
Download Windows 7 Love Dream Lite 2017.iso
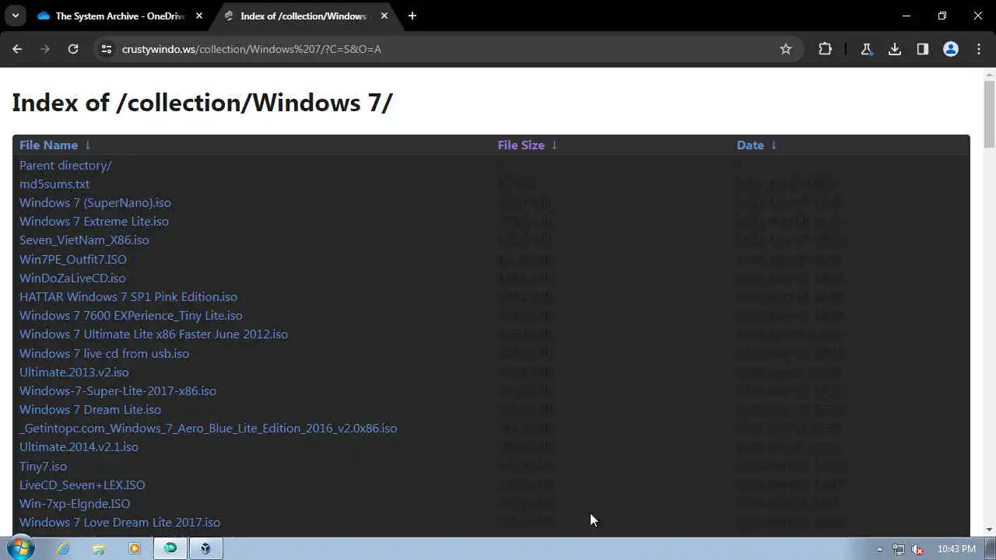point(120,522)
